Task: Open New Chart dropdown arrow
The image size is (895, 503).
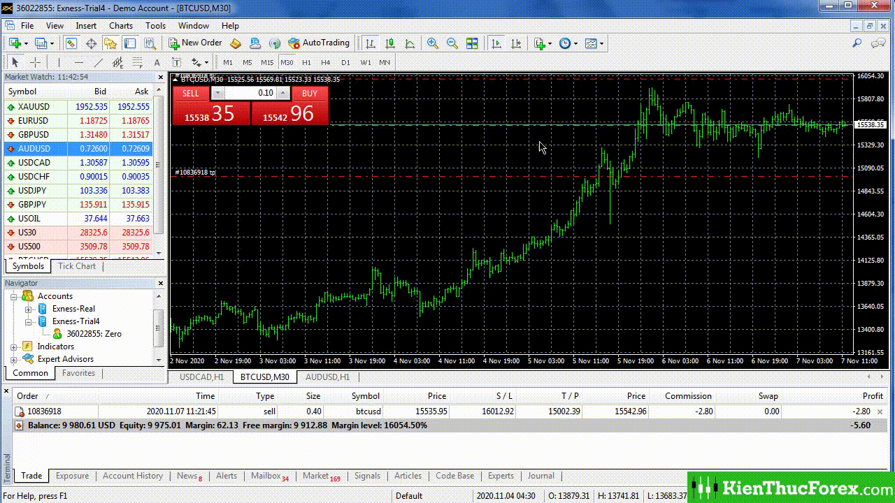Action: 26,43
